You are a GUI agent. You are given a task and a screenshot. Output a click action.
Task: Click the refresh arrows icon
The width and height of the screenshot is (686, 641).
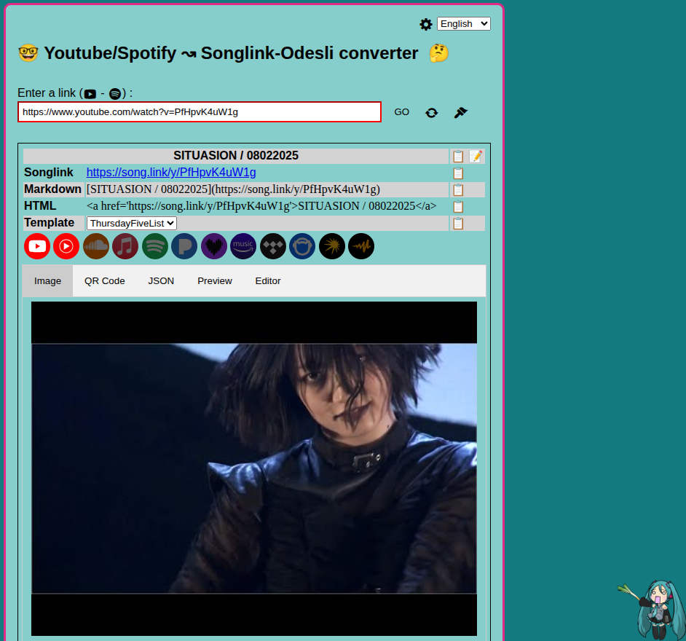tap(432, 112)
